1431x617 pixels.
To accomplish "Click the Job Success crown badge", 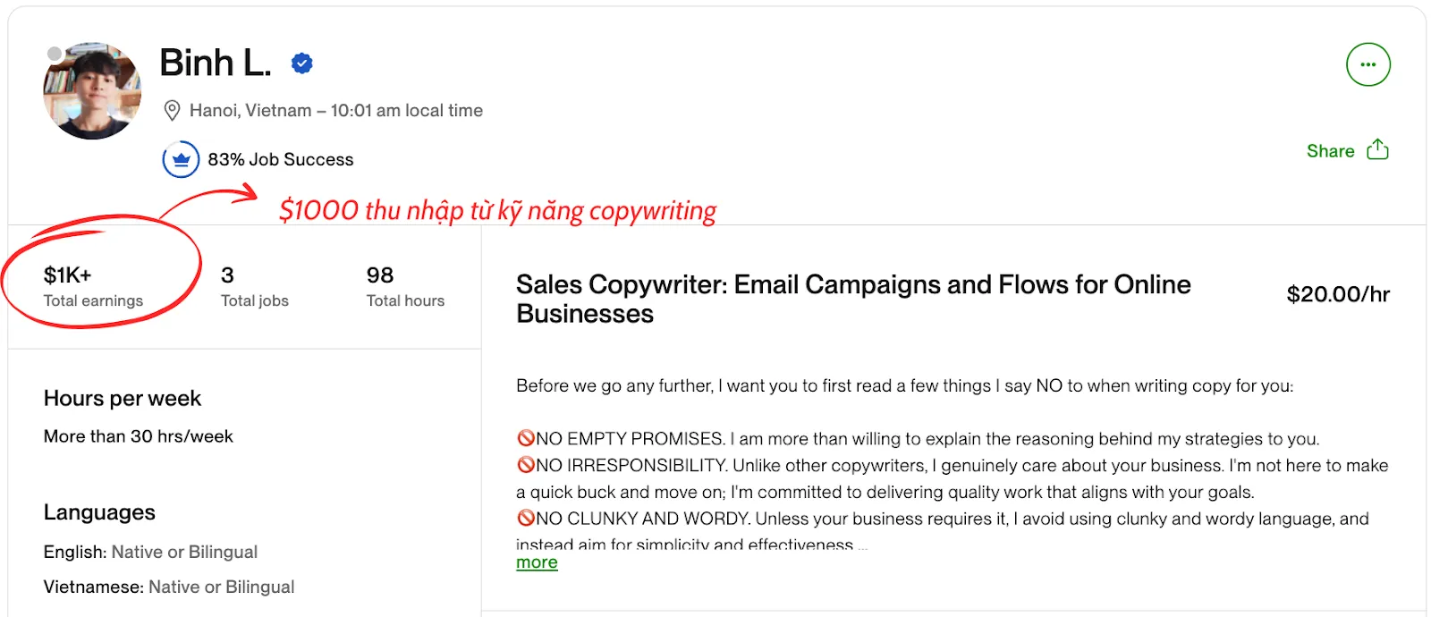I will [181, 160].
